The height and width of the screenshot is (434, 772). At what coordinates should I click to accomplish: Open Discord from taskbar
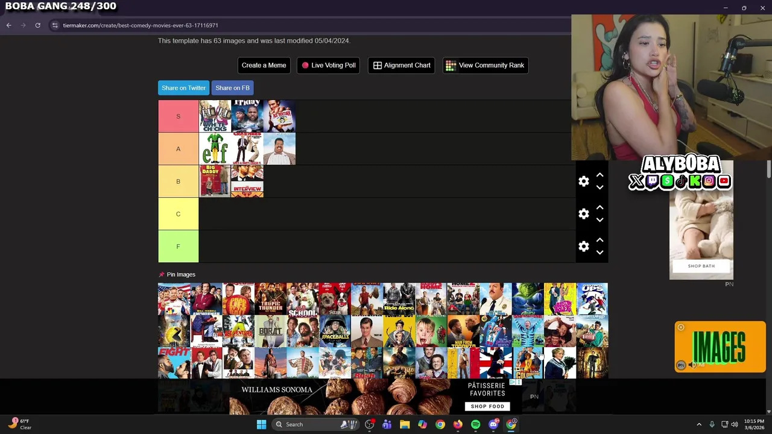493,424
